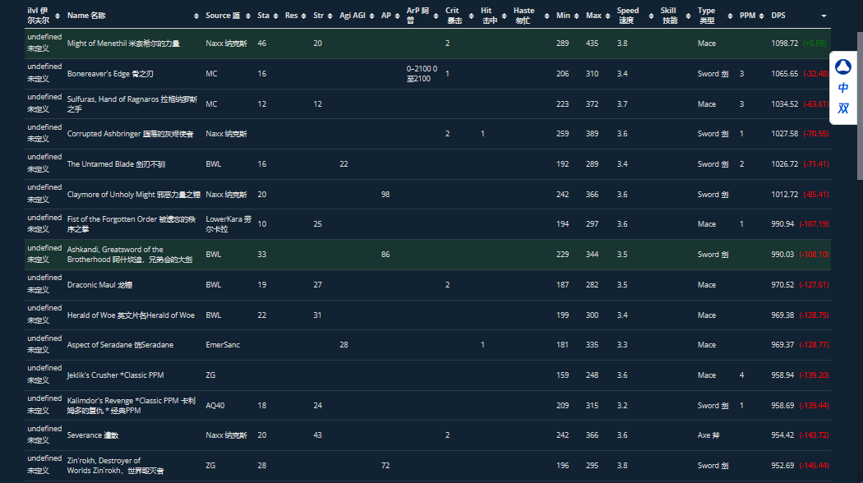
Task: Click DPS value 1098.72 for Might of Menethil
Action: tap(785, 44)
